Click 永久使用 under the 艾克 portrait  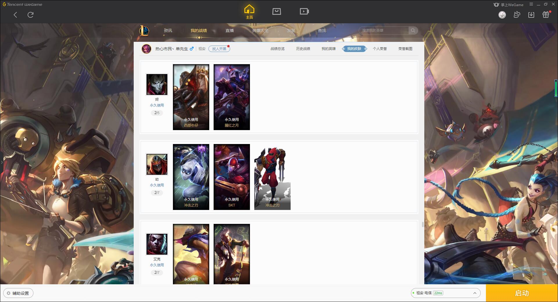coord(157,265)
